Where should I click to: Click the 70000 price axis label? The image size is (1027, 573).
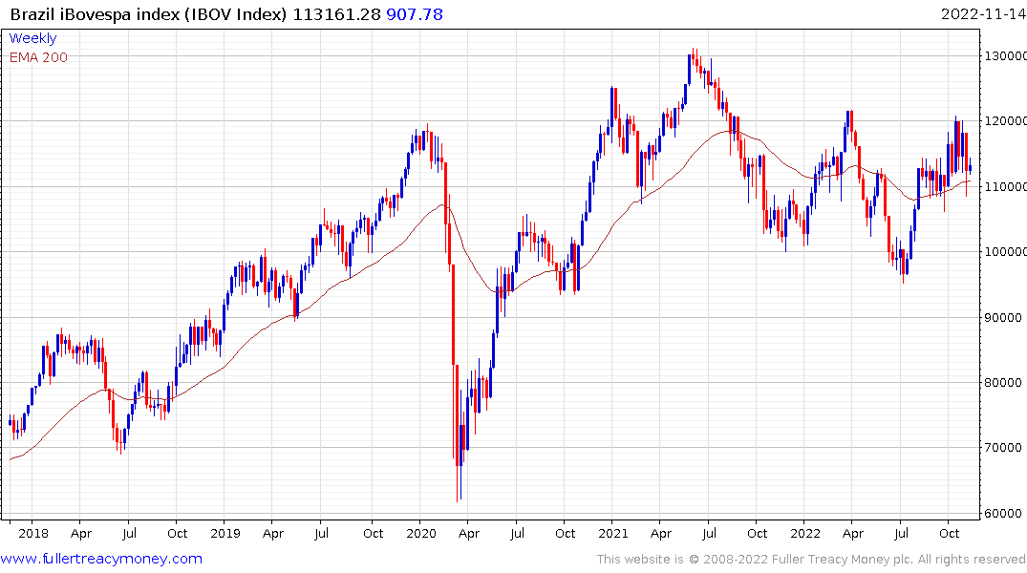[x=1003, y=448]
